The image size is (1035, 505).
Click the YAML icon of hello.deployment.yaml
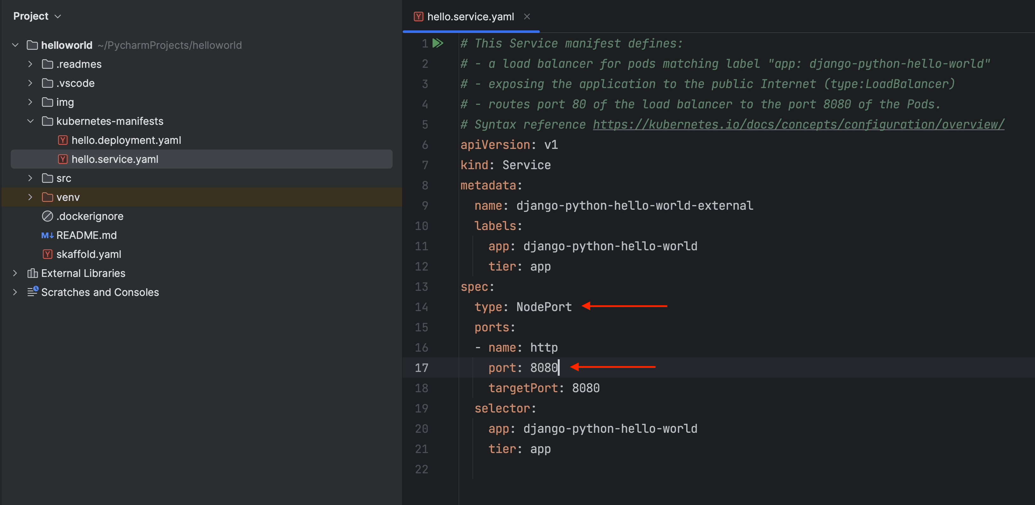63,140
